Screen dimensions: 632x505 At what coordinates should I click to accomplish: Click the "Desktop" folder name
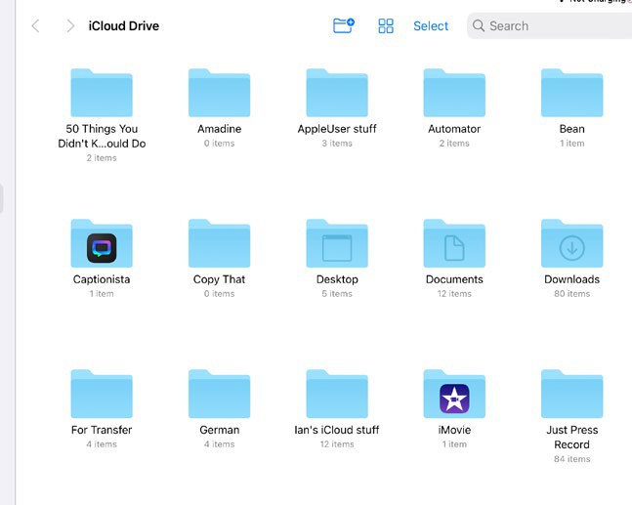click(337, 279)
